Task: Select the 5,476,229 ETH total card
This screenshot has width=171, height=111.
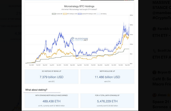Action: pos(107,101)
